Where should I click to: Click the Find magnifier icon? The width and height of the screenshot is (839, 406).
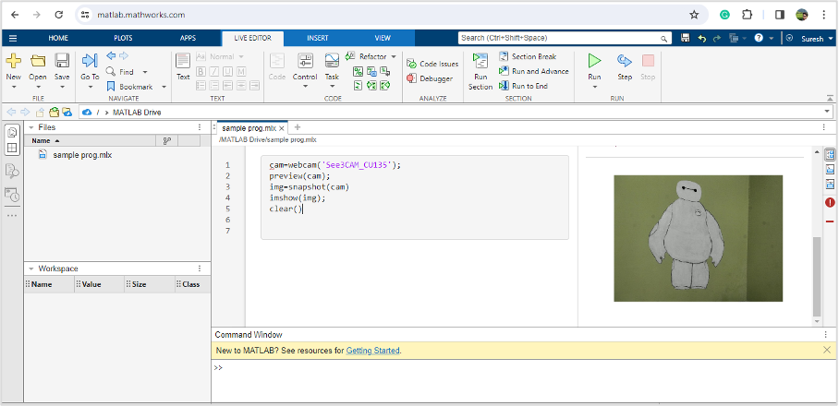[x=111, y=71]
